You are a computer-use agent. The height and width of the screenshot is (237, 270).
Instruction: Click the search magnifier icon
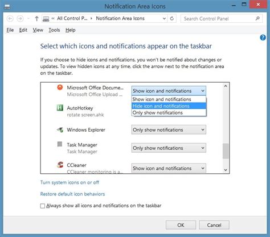pos(257,18)
